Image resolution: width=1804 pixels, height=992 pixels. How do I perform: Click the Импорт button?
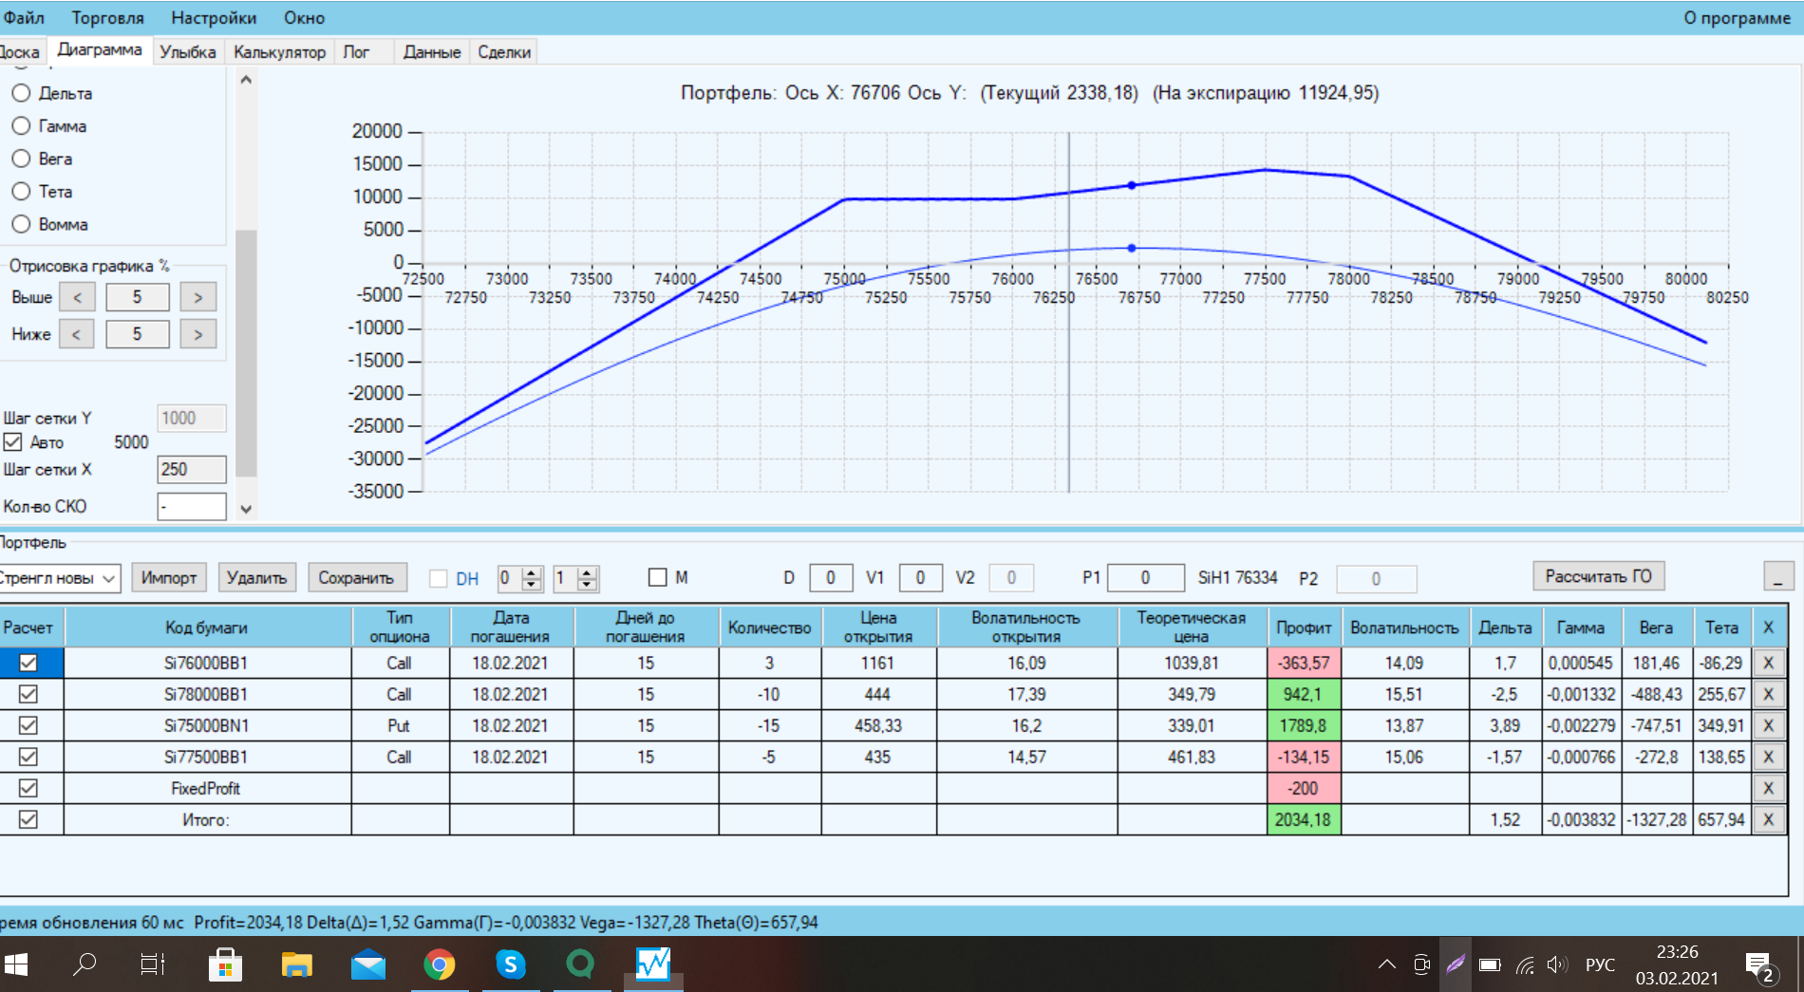coord(169,577)
